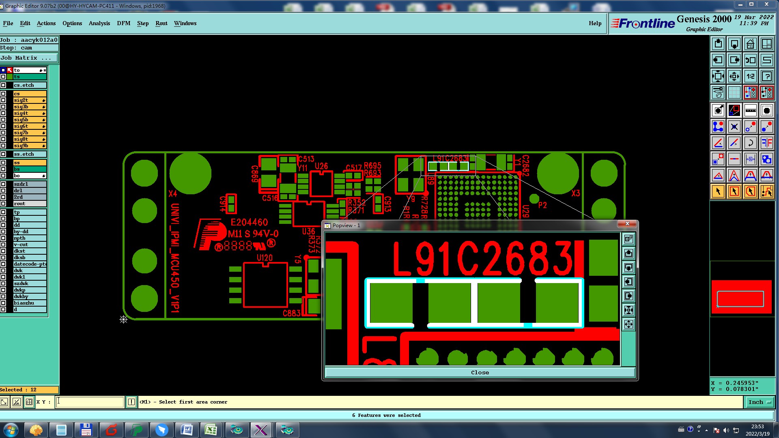The height and width of the screenshot is (438, 779).
Task: Open the DFM menu
Action: pos(123,23)
